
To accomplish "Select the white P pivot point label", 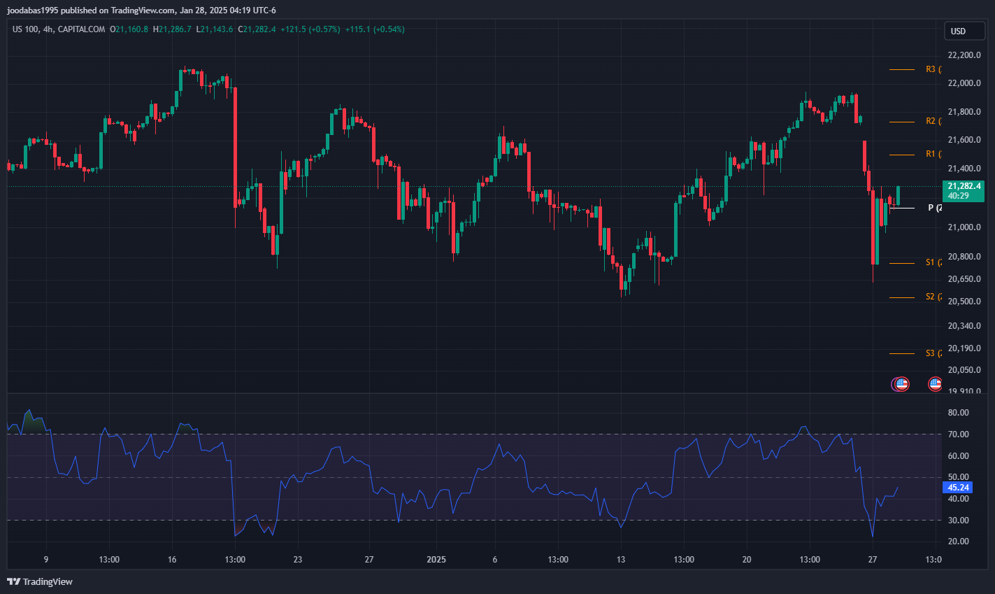I will 933,208.
